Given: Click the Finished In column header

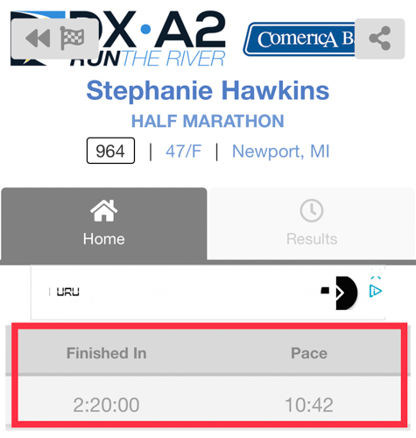Looking at the screenshot, I should pos(107,353).
